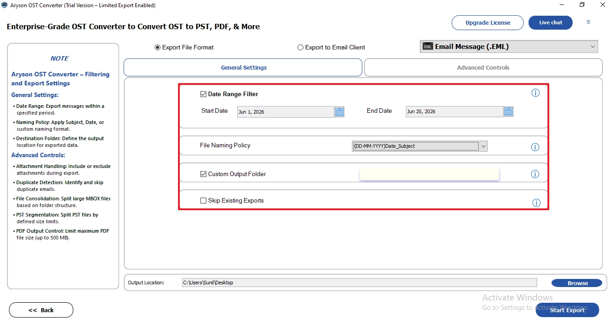Viewport: 614px width, 327px height.
Task: View info icon beside Custom Output Folder
Action: pos(535,174)
